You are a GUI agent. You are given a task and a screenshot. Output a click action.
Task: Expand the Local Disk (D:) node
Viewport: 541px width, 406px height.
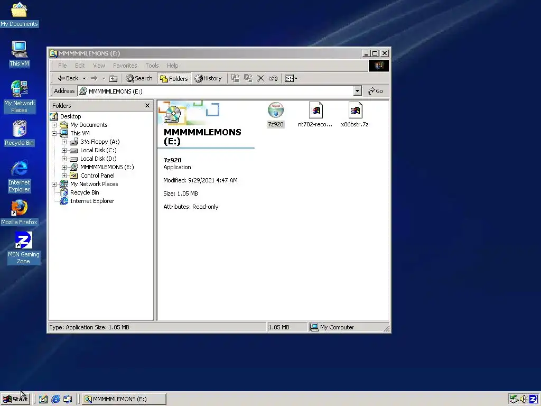[64, 159]
